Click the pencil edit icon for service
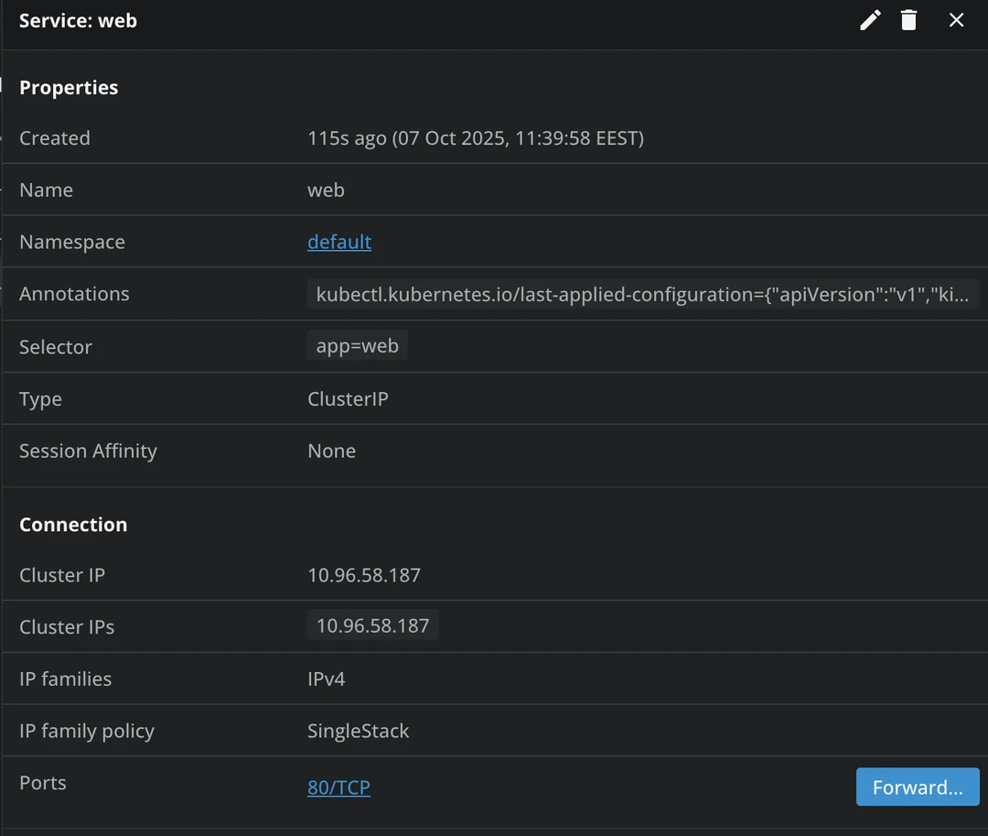This screenshot has height=836, width=988. (x=870, y=20)
